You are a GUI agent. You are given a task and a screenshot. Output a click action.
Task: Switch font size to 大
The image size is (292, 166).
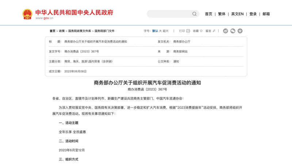click(x=160, y=31)
